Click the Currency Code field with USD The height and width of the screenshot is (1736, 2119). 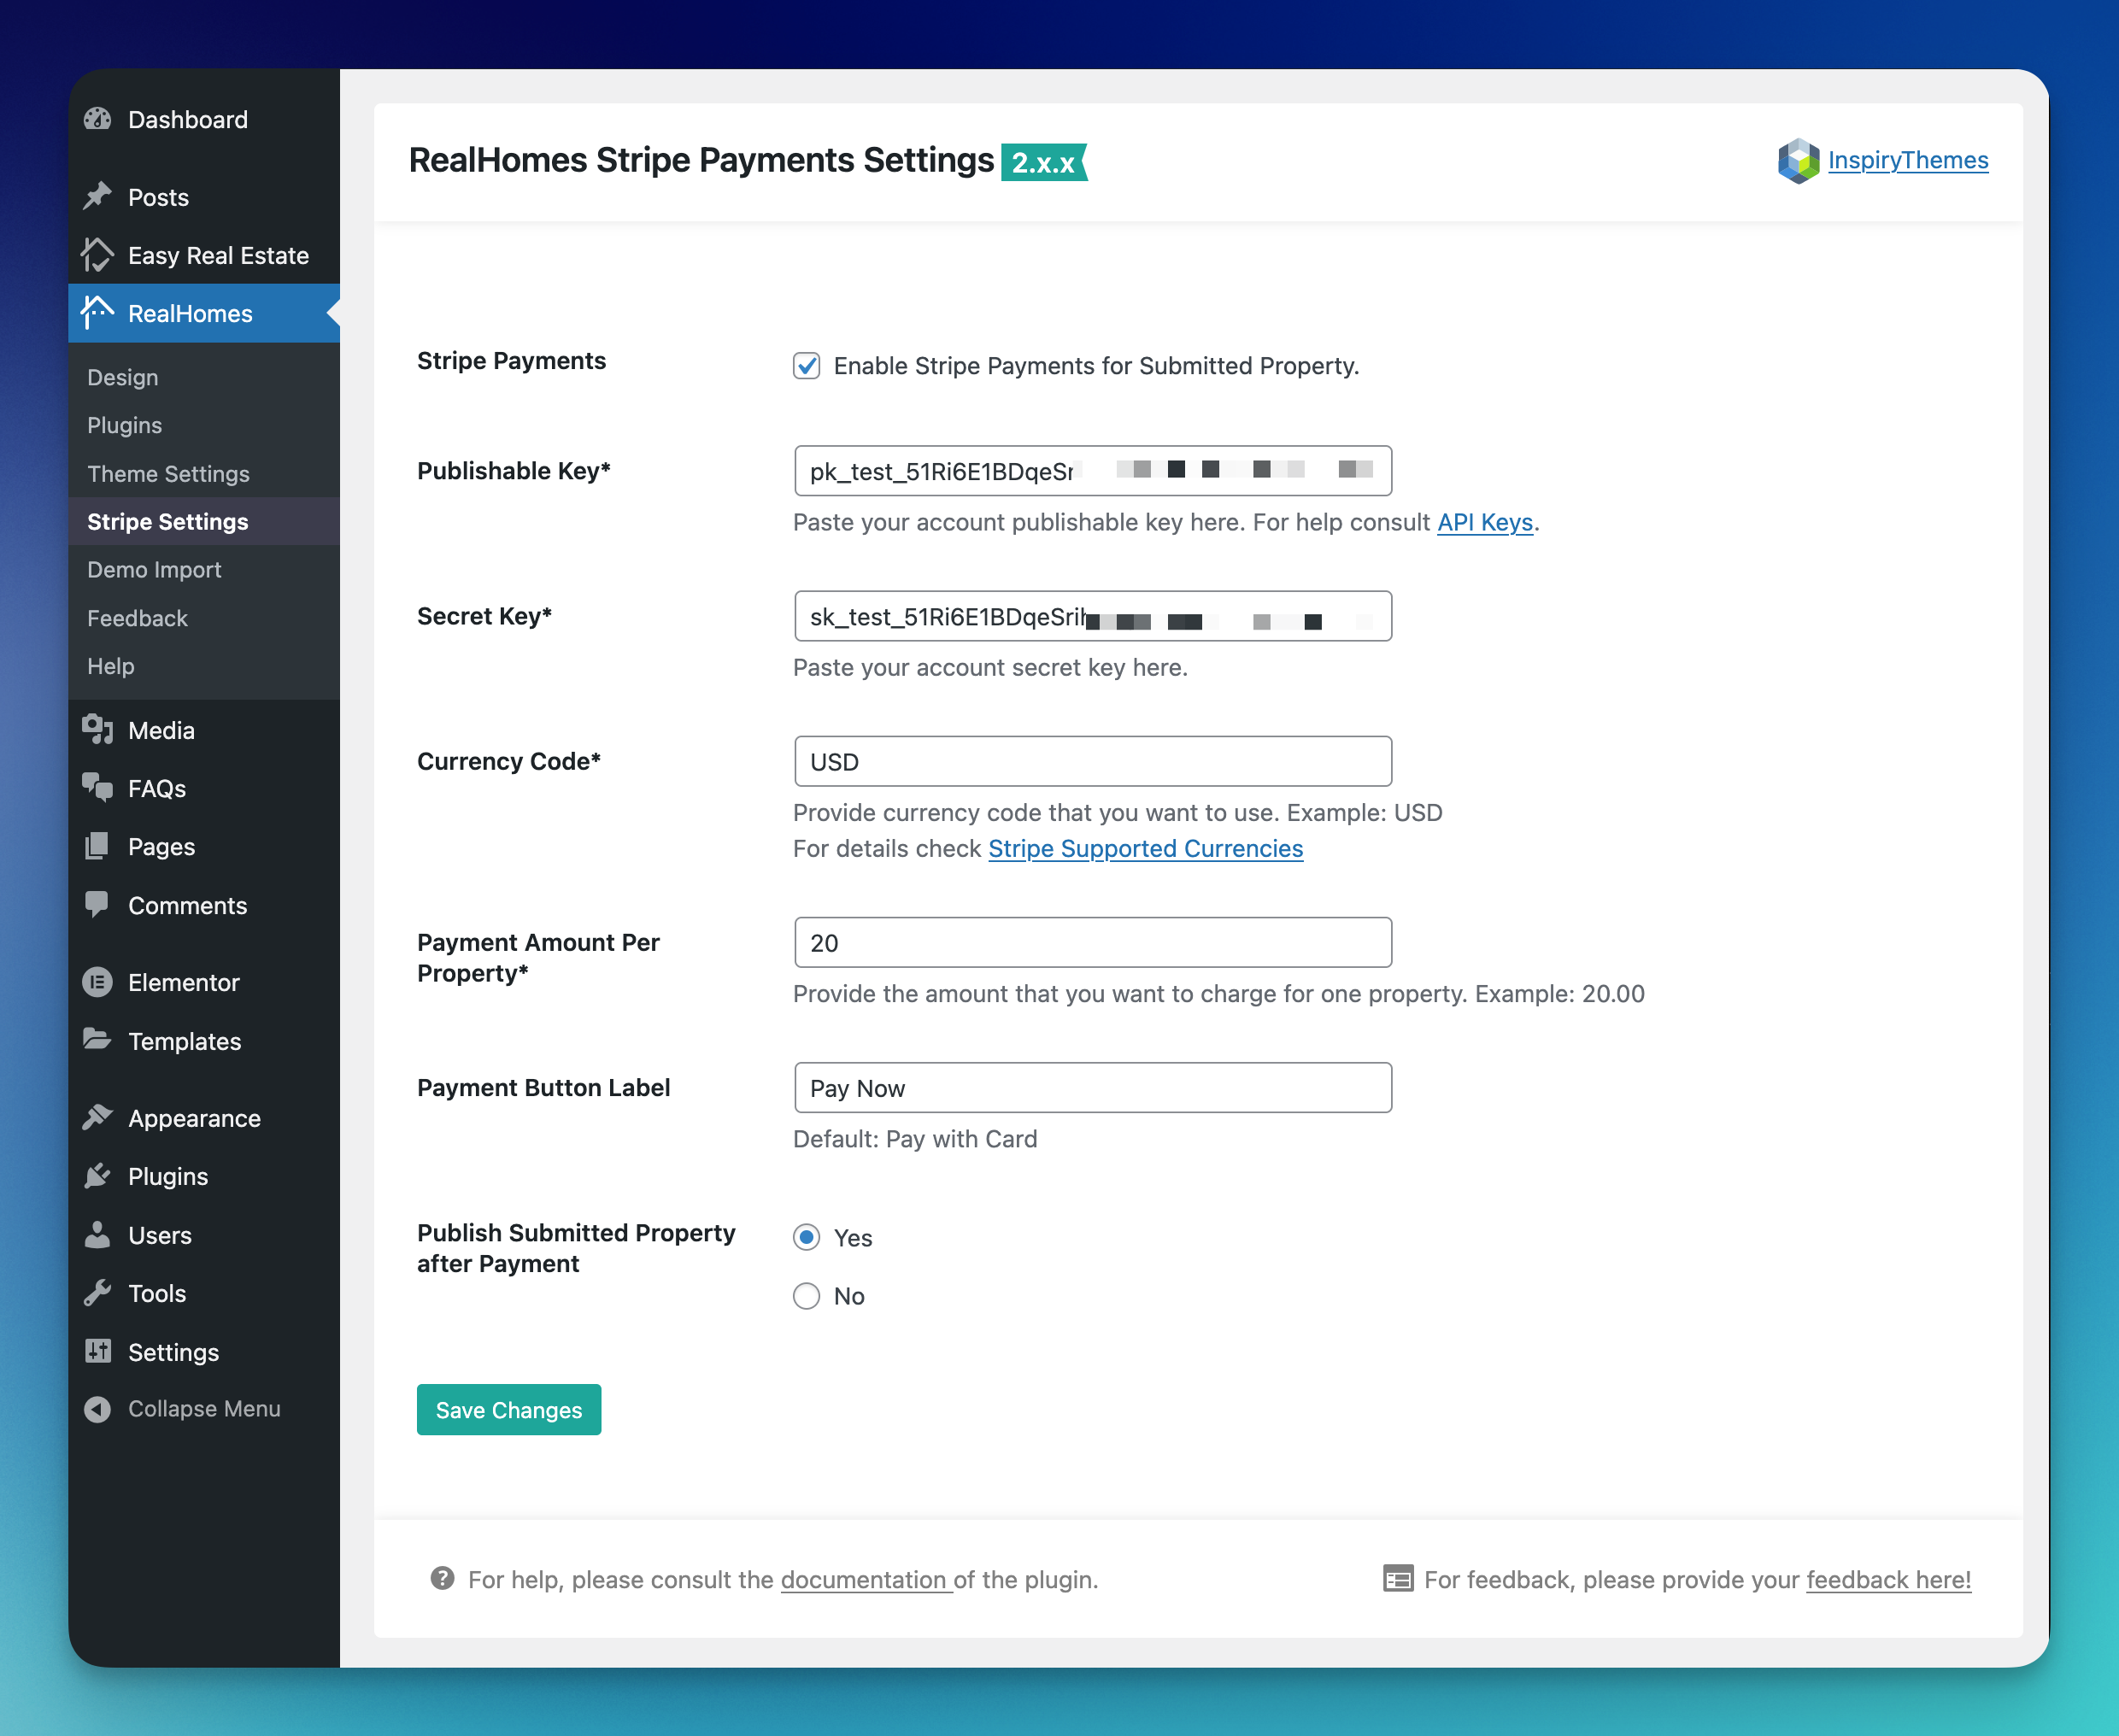1092,761
